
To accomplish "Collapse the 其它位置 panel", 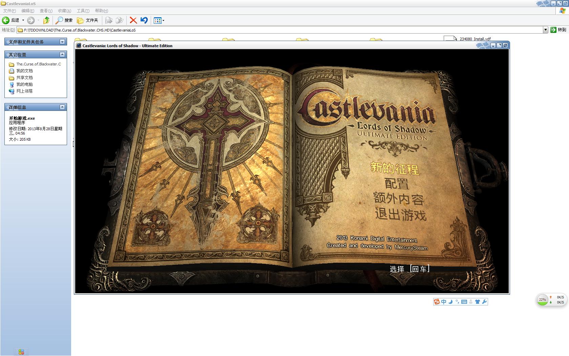I will 62,55.
